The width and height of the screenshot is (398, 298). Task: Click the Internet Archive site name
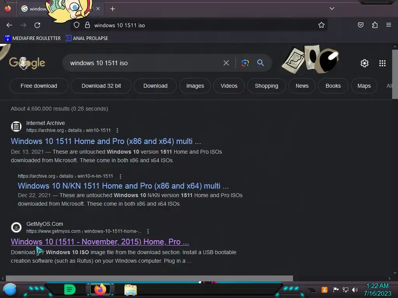tap(46, 123)
